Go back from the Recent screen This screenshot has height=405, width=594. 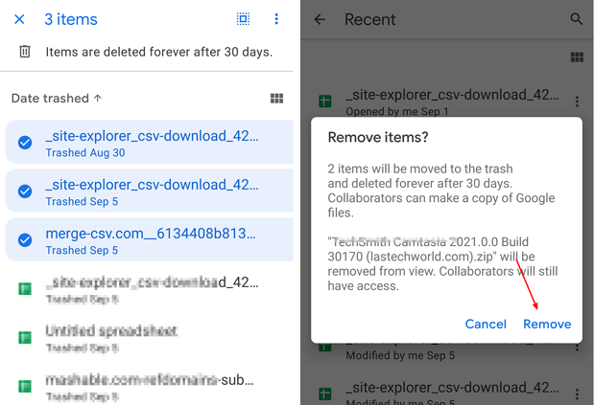pyautogui.click(x=321, y=19)
